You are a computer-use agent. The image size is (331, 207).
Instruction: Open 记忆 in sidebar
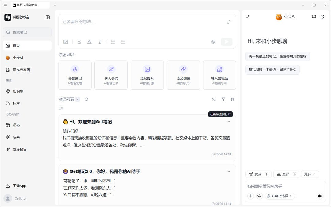27,125
